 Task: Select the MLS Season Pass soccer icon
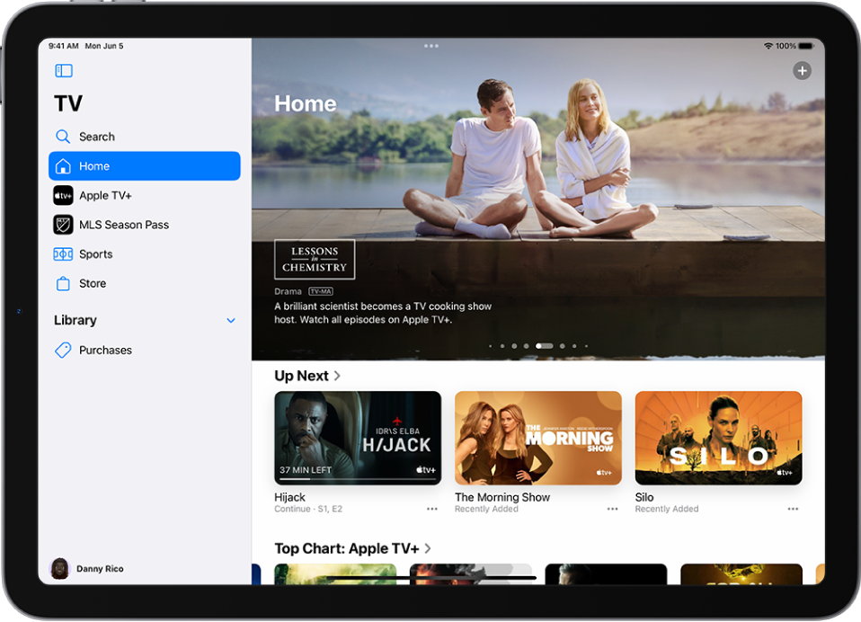pyautogui.click(x=63, y=225)
